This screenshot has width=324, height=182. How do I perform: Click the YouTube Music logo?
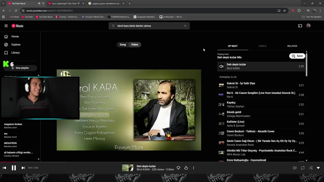coord(17,26)
